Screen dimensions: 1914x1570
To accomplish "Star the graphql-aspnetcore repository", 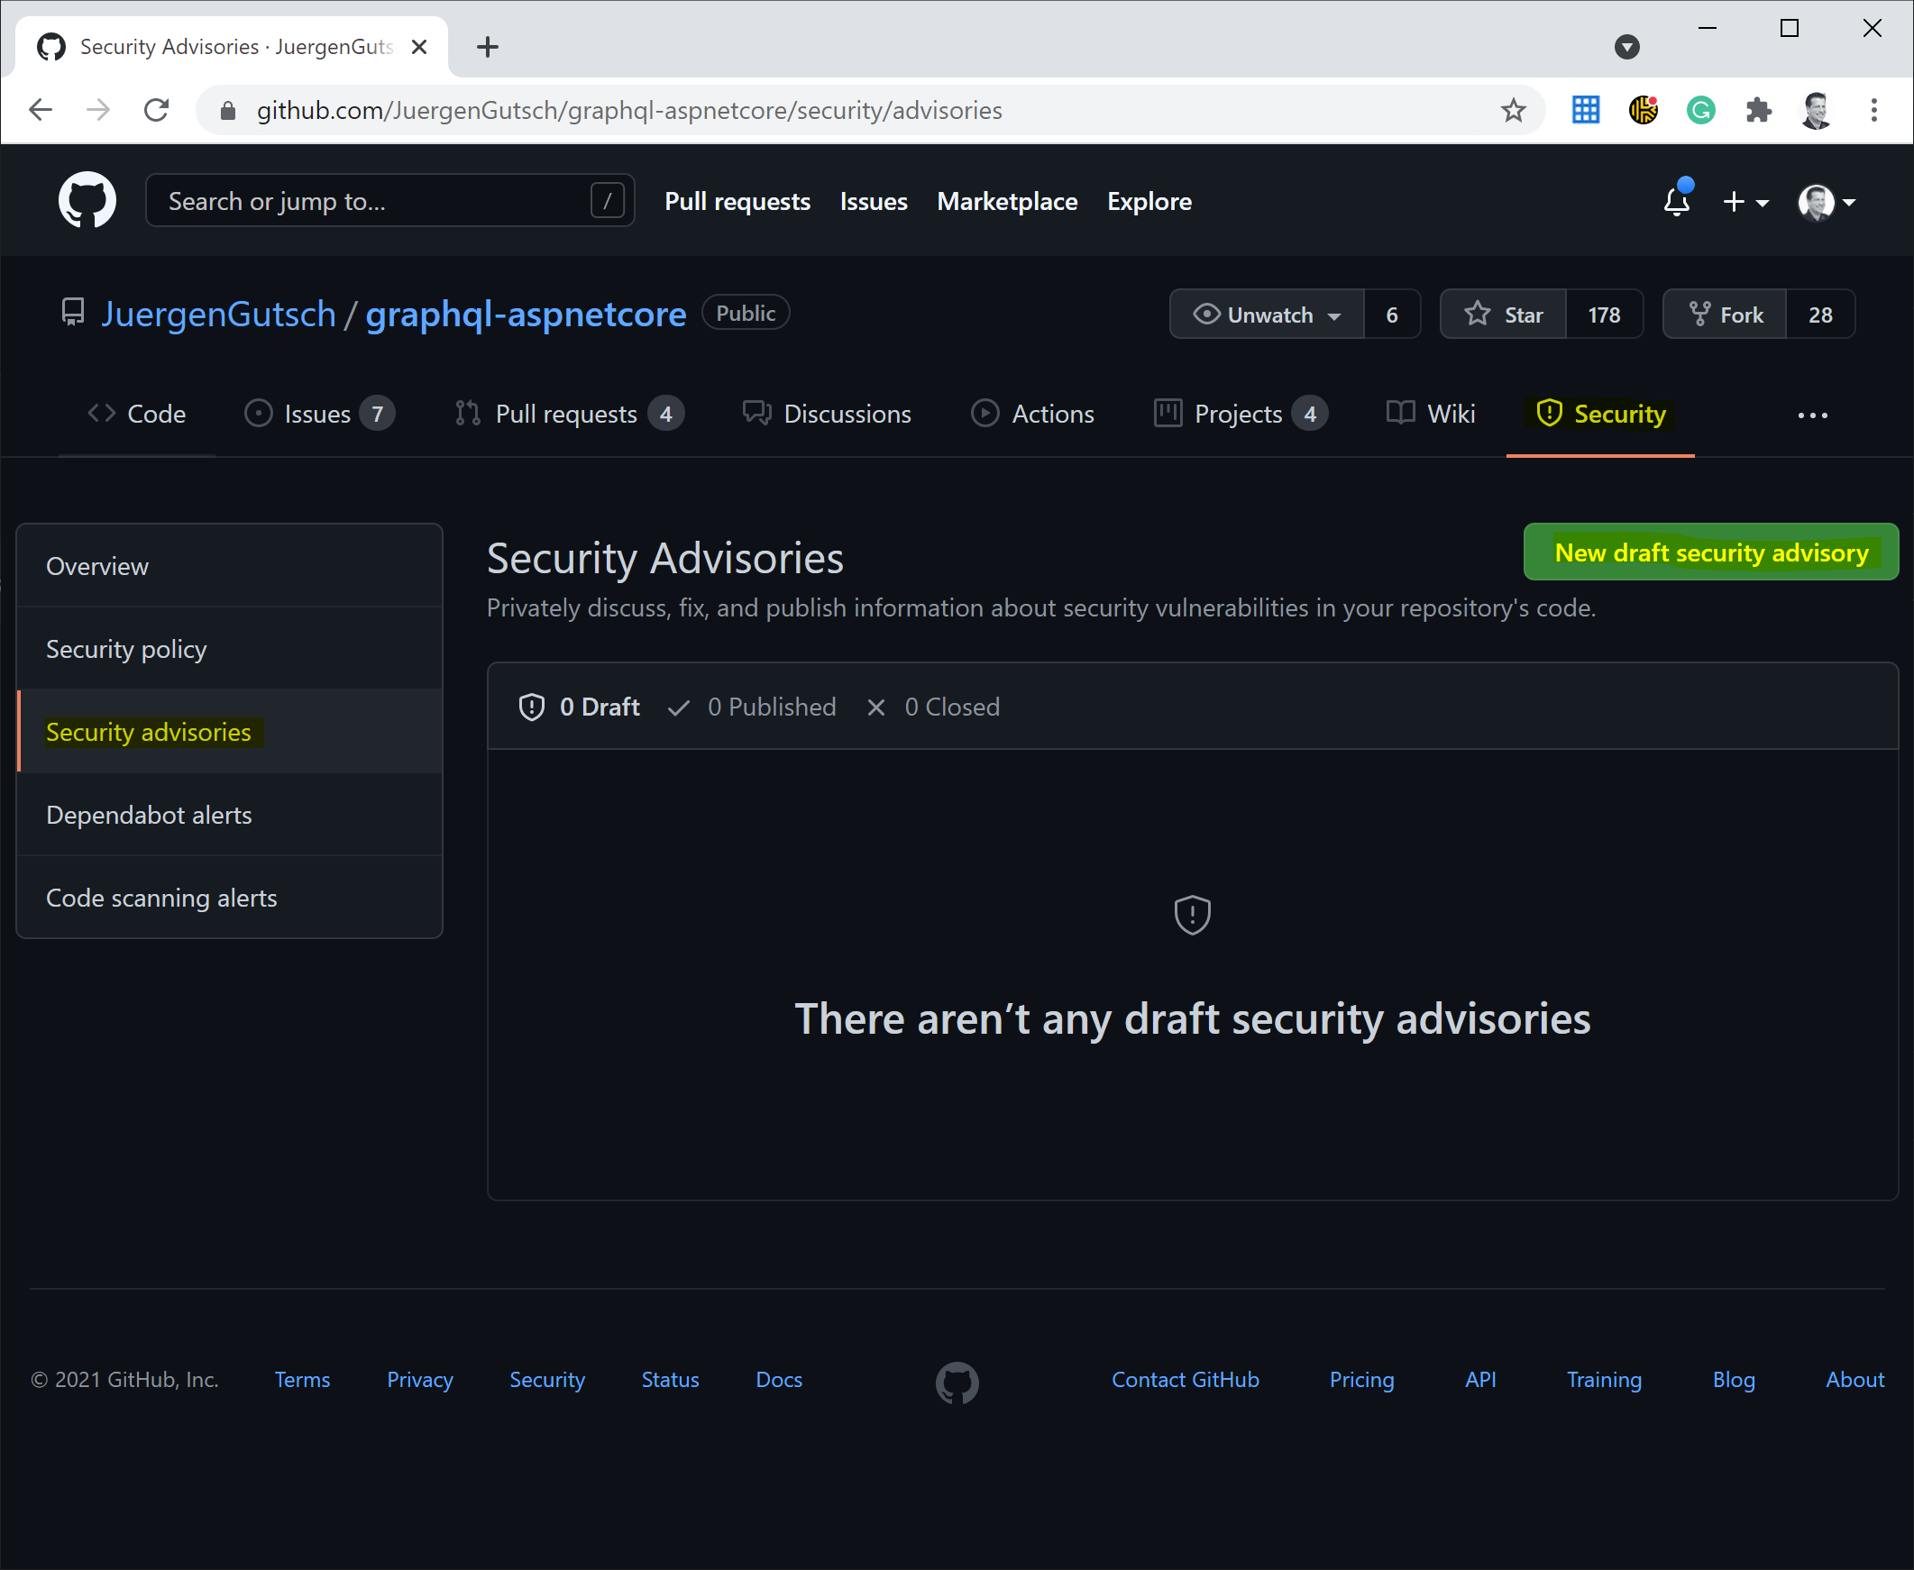I will click(1503, 315).
